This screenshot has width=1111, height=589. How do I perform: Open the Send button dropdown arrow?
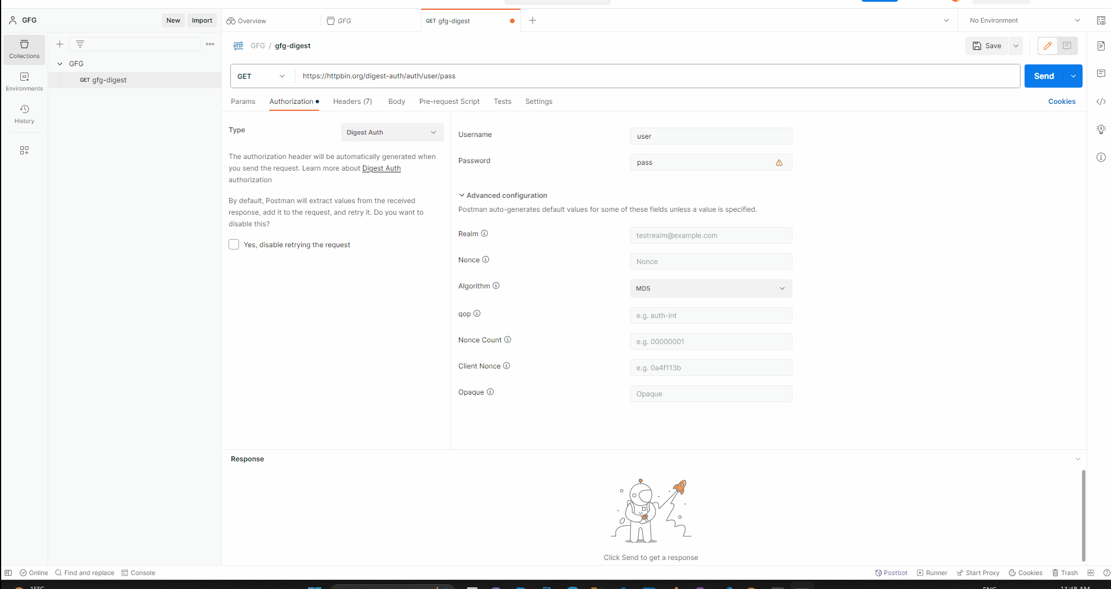pos(1073,76)
